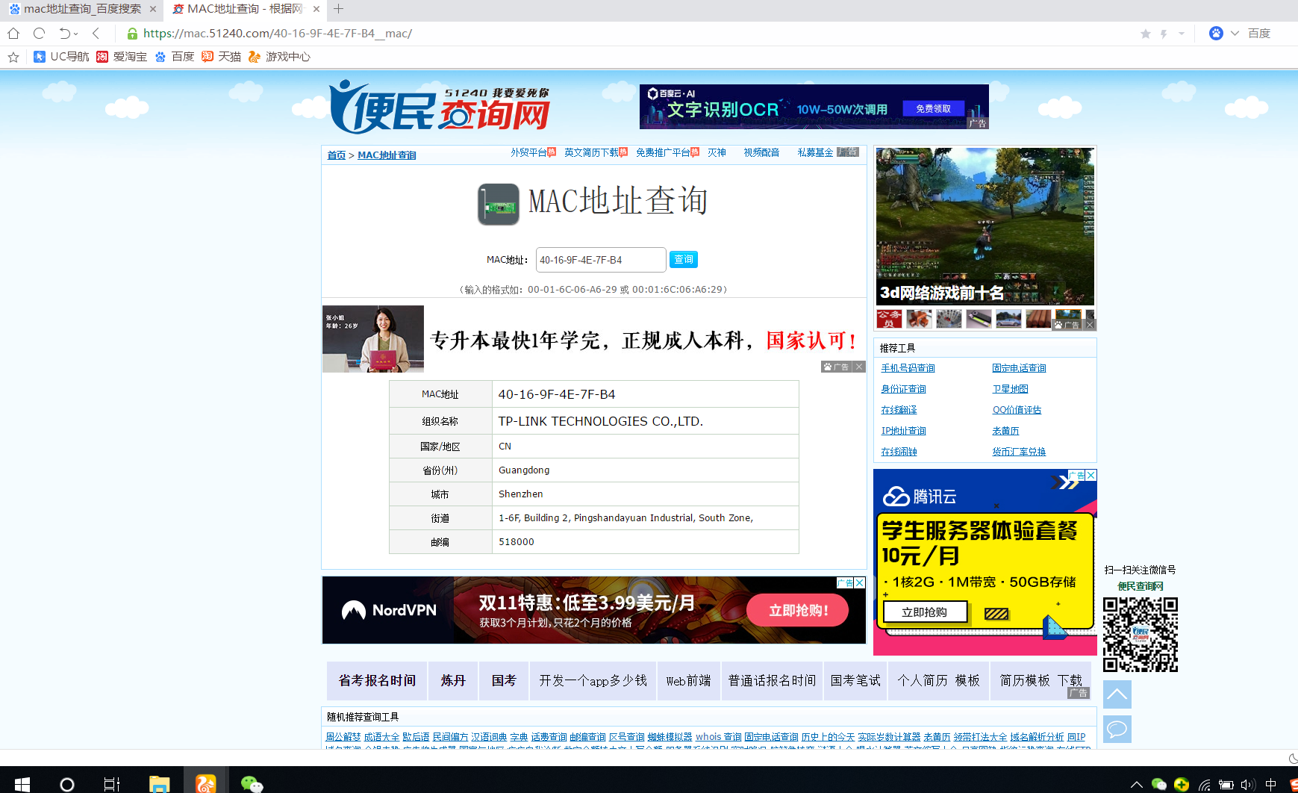Open the 天猫 bookmark

[x=221, y=57]
